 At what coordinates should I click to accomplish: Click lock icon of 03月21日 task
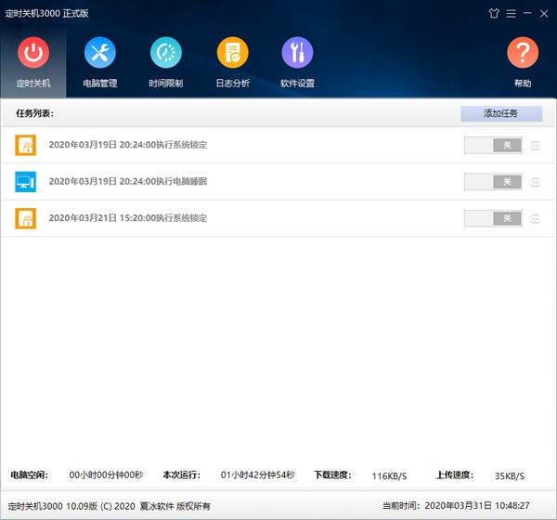click(x=25, y=218)
